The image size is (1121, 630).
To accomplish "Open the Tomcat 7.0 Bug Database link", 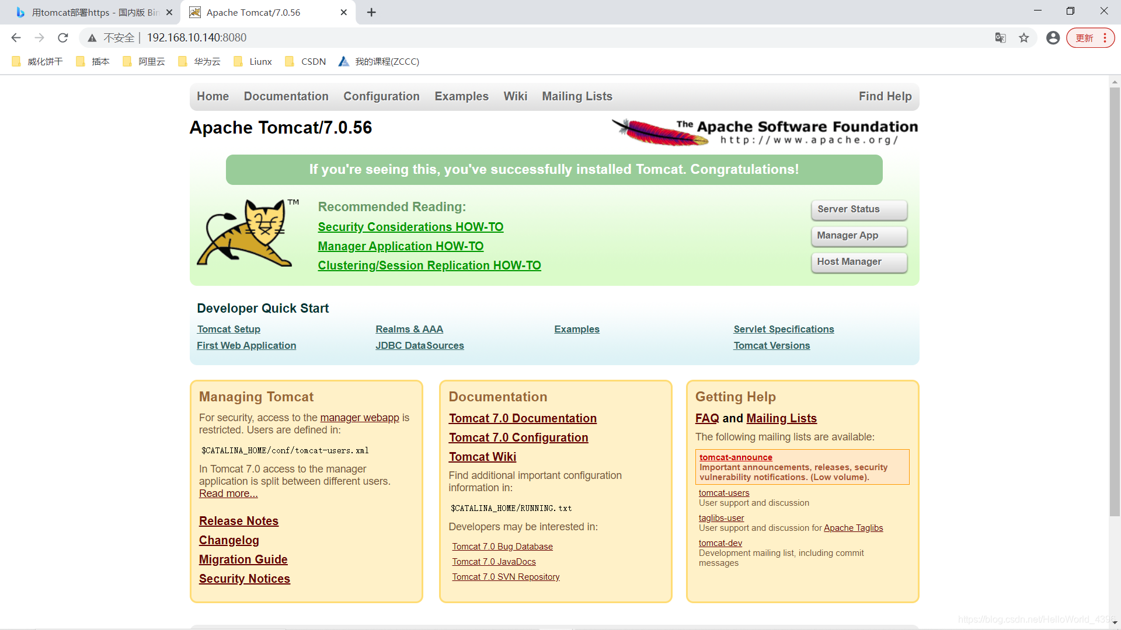I will click(x=502, y=547).
